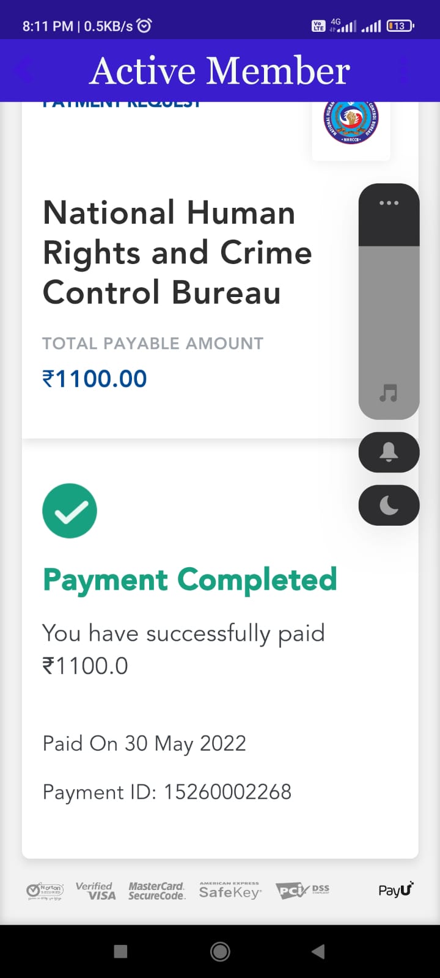This screenshot has width=440, height=978.
Task: Tap the American Express SafeKey logo
Action: click(230, 891)
